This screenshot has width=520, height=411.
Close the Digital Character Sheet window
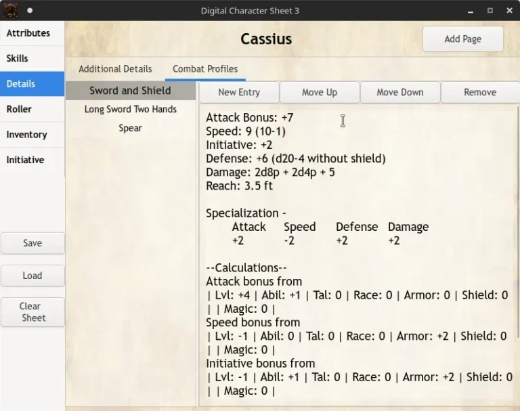pos(510,11)
